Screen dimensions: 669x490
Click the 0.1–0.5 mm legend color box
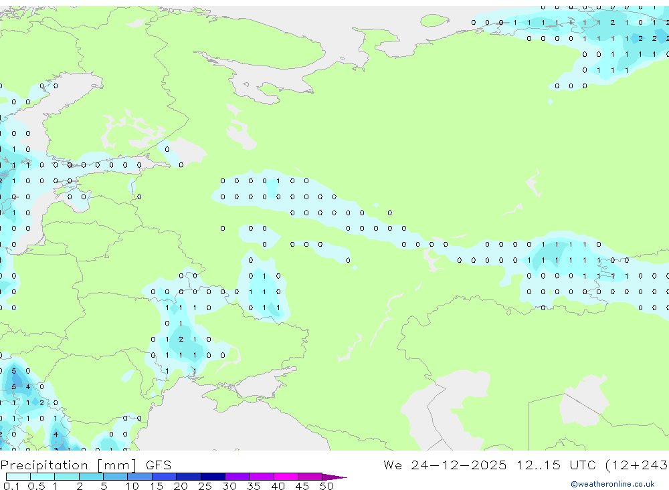[x=18, y=477]
